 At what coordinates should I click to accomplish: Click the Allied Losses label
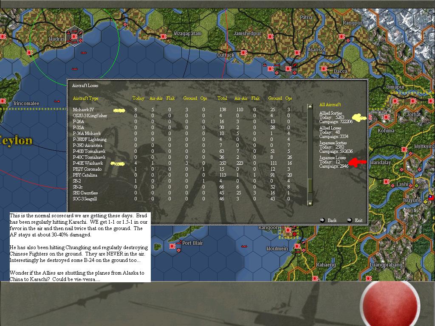click(x=330, y=128)
